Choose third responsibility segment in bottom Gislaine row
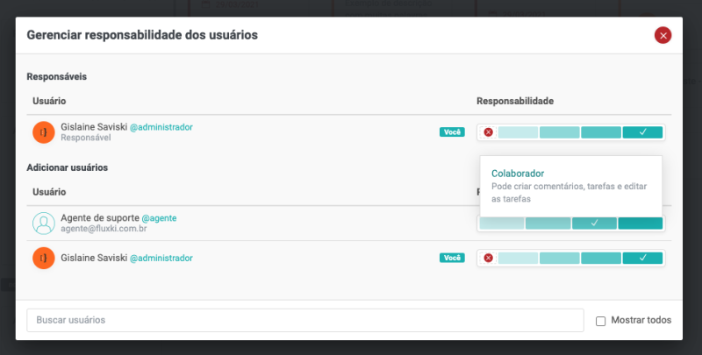 601,258
